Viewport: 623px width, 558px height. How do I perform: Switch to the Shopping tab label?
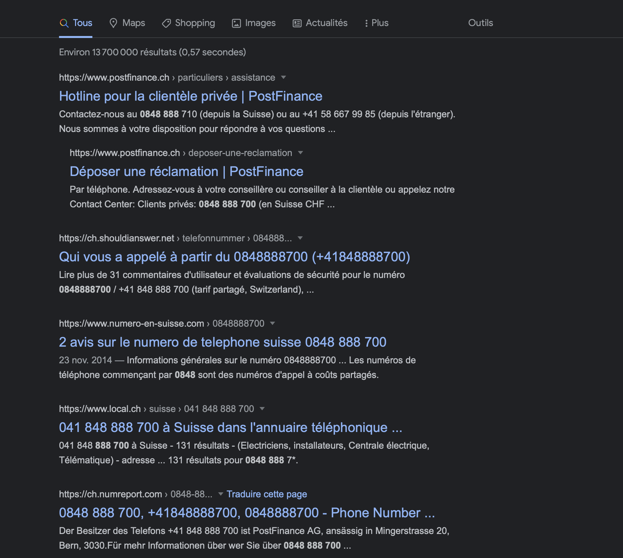pyautogui.click(x=195, y=23)
